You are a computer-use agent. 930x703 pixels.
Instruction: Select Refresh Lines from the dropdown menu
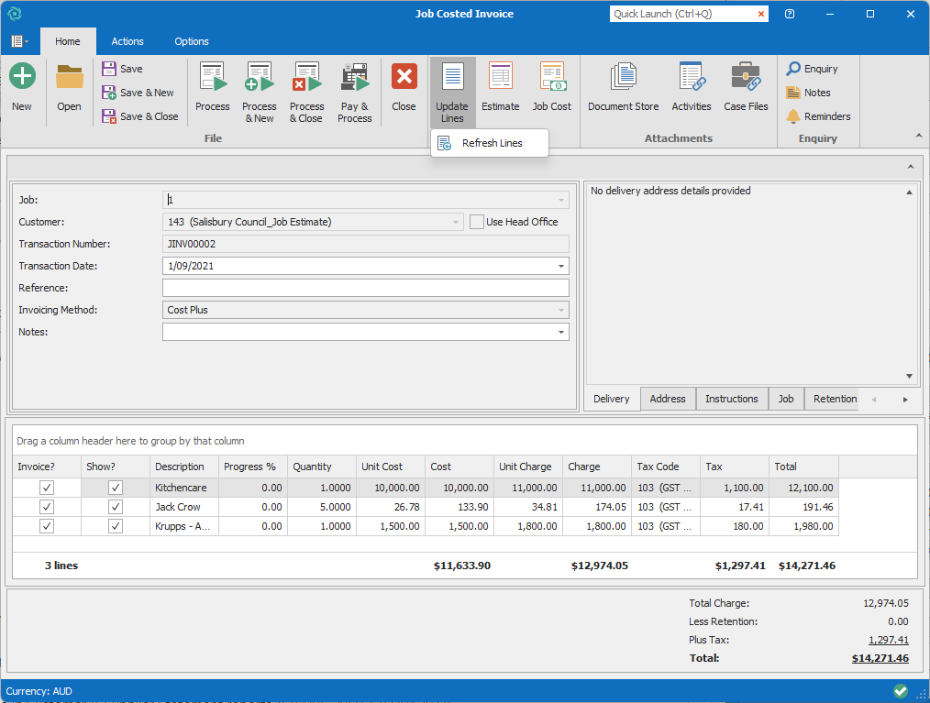[x=492, y=143]
